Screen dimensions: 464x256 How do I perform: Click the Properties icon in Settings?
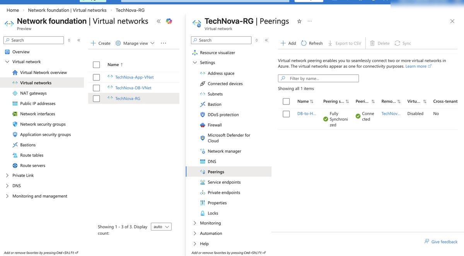(203, 203)
